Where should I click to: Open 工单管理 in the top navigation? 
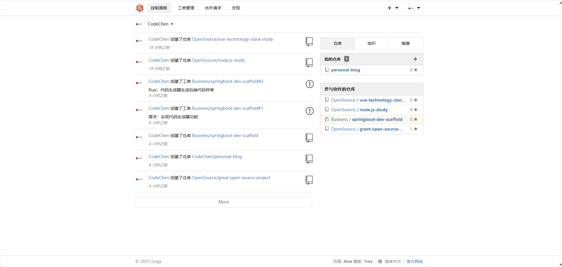[186, 8]
